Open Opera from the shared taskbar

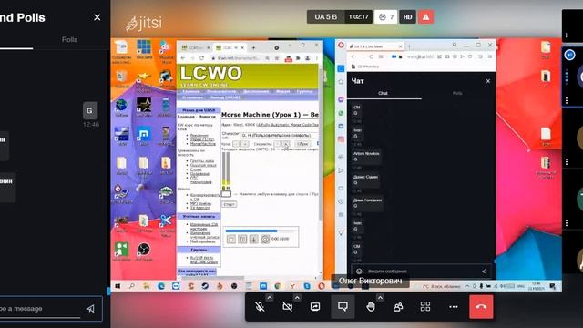point(322,286)
